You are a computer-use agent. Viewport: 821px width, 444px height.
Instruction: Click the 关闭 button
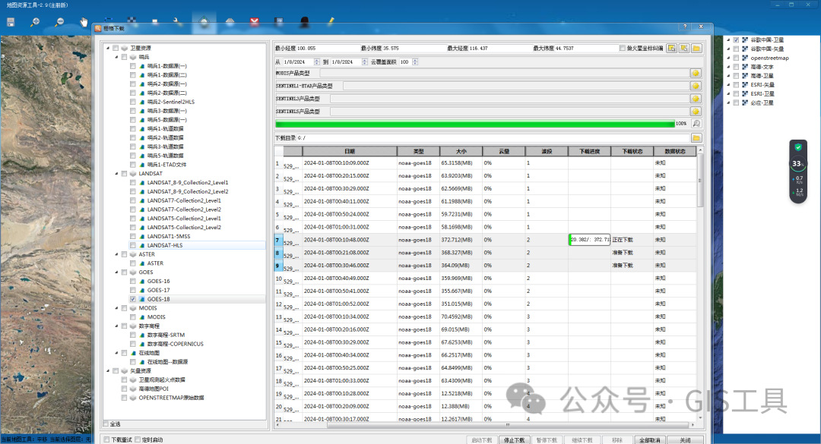685,440
